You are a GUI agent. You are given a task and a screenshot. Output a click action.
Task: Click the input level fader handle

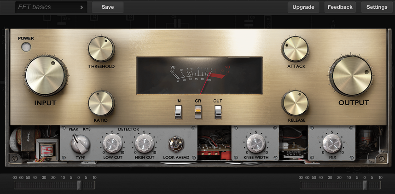point(79,185)
